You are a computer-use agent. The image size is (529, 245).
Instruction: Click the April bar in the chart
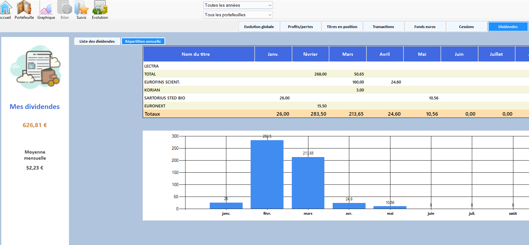349,206
